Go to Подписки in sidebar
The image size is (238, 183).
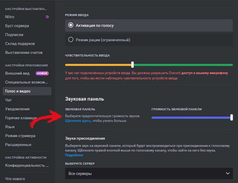14,35
